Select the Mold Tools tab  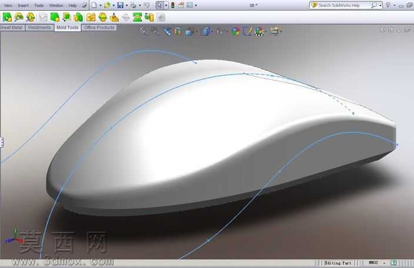(x=67, y=28)
